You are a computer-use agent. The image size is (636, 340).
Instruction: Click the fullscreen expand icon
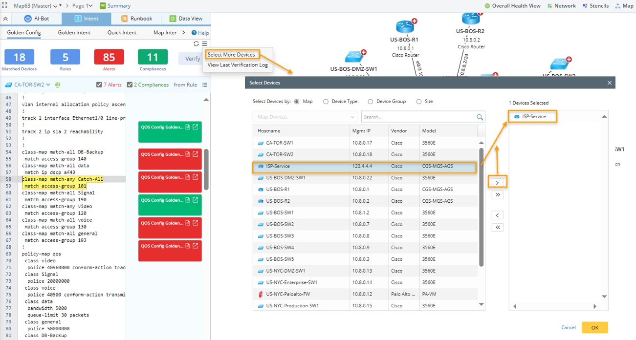tap(4, 6)
